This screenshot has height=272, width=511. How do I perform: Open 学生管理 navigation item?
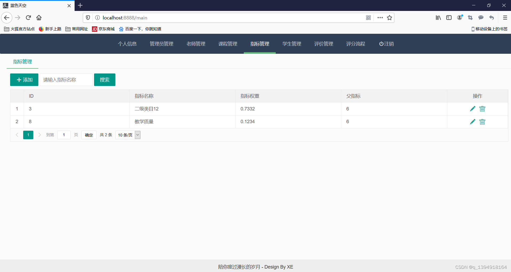click(292, 44)
